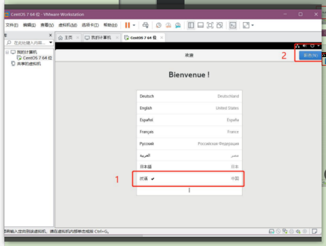The image size is (326, 246).
Task: Open the snapshot manager toolbar icon
Action: 178,25
